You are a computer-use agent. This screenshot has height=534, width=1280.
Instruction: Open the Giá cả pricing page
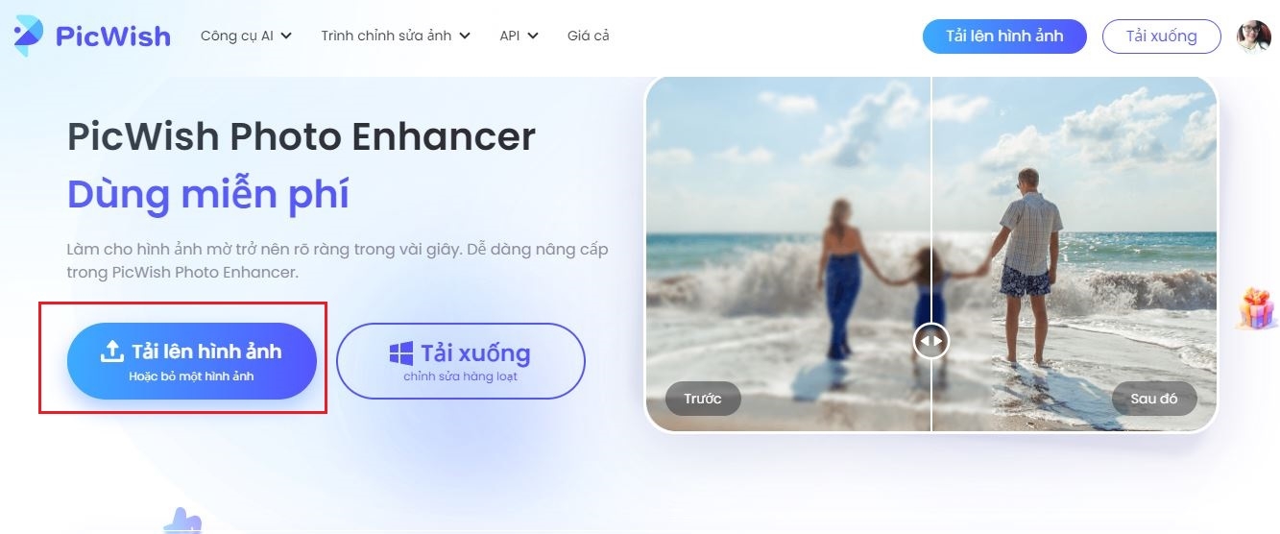pyautogui.click(x=588, y=36)
